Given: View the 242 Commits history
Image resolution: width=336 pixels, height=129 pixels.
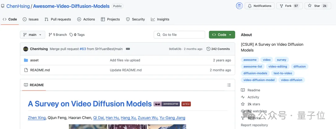Looking at the screenshot, I should pyautogui.click(x=218, y=49).
